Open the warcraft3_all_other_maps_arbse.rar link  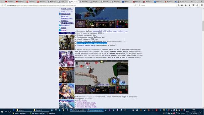point(110,31)
